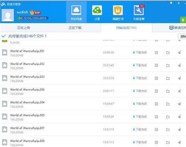Clear record of World of Warcraft.zip.003
186x147 pixels.
click(179, 78)
